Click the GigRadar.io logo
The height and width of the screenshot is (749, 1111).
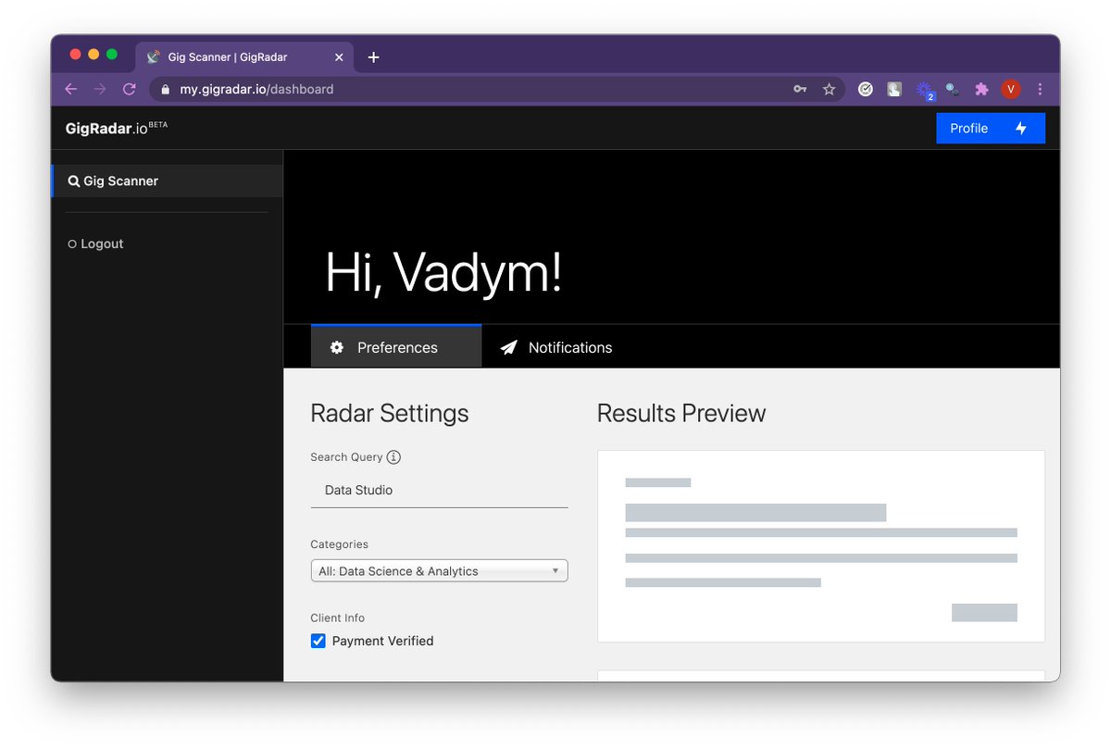[116, 128]
